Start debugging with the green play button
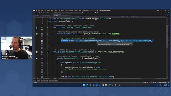The width and height of the screenshot is (171, 96). (83, 13)
